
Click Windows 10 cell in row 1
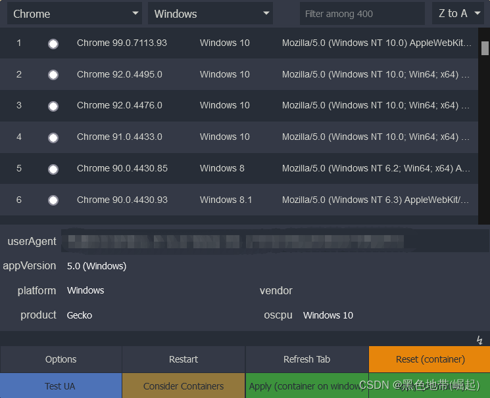pyautogui.click(x=225, y=43)
